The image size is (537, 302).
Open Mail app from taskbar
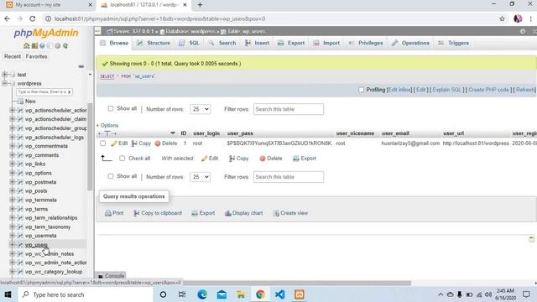click(x=222, y=294)
